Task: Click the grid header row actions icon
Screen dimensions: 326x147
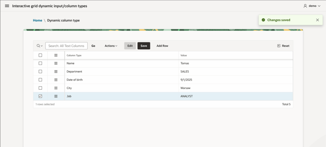Action: (56, 55)
